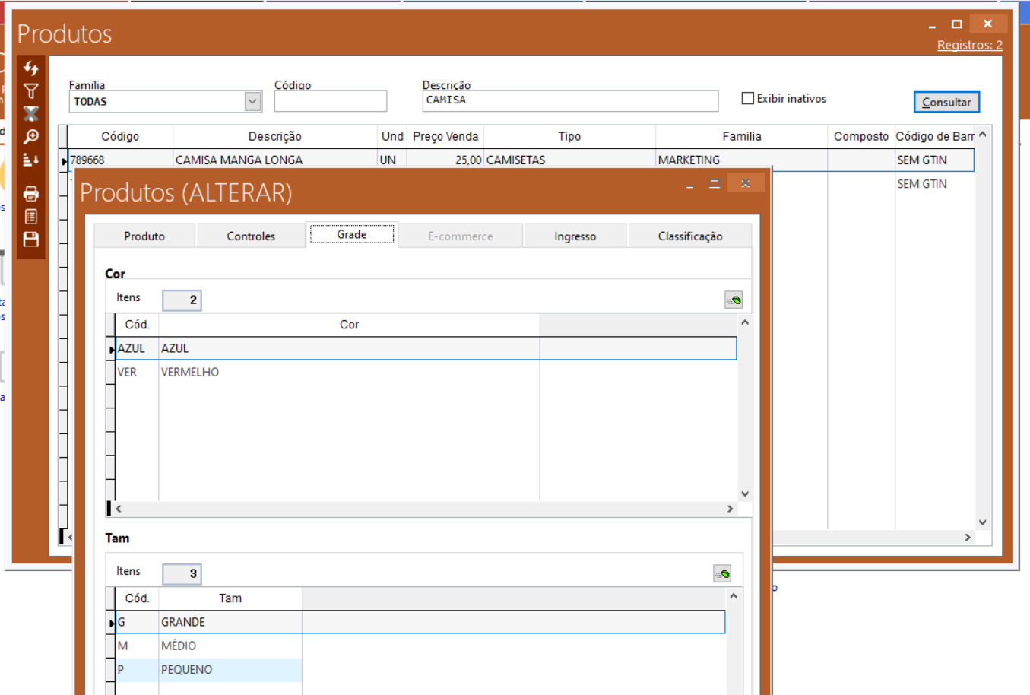Click the magnifier zoom icon
This screenshot has width=1030, height=695.
coord(31,137)
